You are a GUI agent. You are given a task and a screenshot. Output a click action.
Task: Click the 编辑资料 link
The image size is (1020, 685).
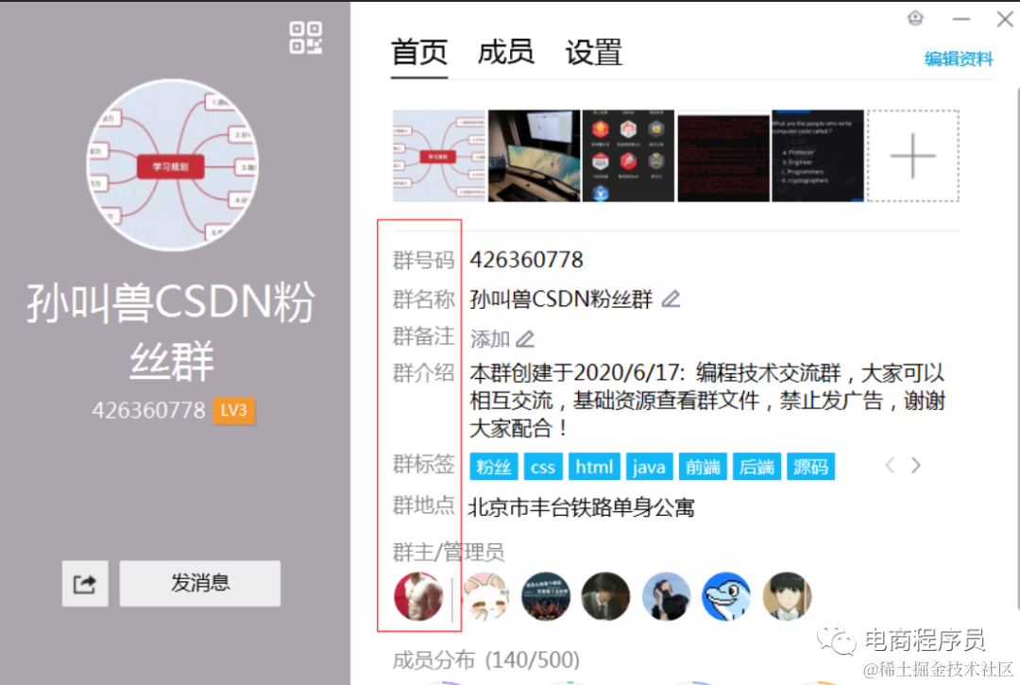tap(959, 60)
